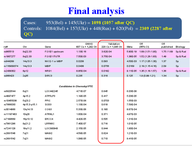Select the OR value '1.69 (1.51-1.90)'
Screen dimensions: 192x146
(148, 52)
